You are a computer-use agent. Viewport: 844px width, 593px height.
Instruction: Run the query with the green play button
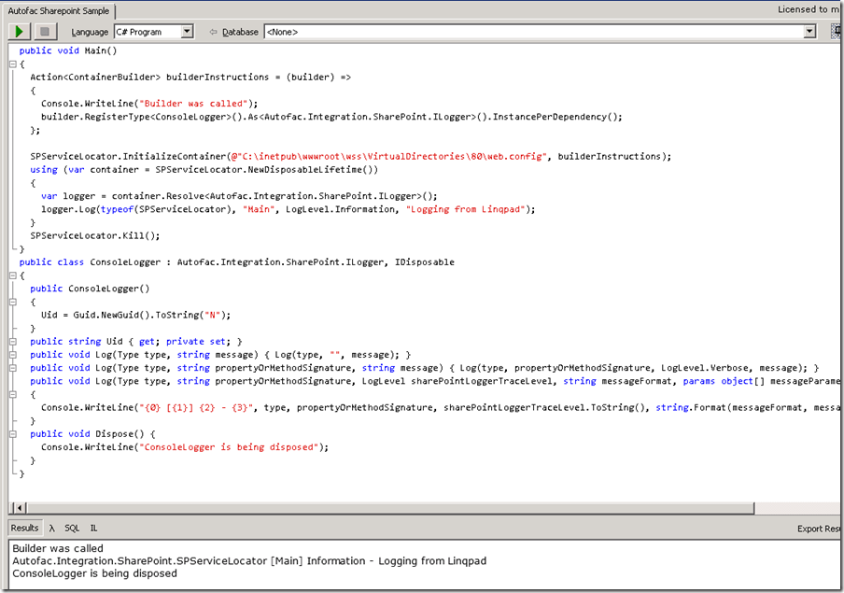[20, 32]
